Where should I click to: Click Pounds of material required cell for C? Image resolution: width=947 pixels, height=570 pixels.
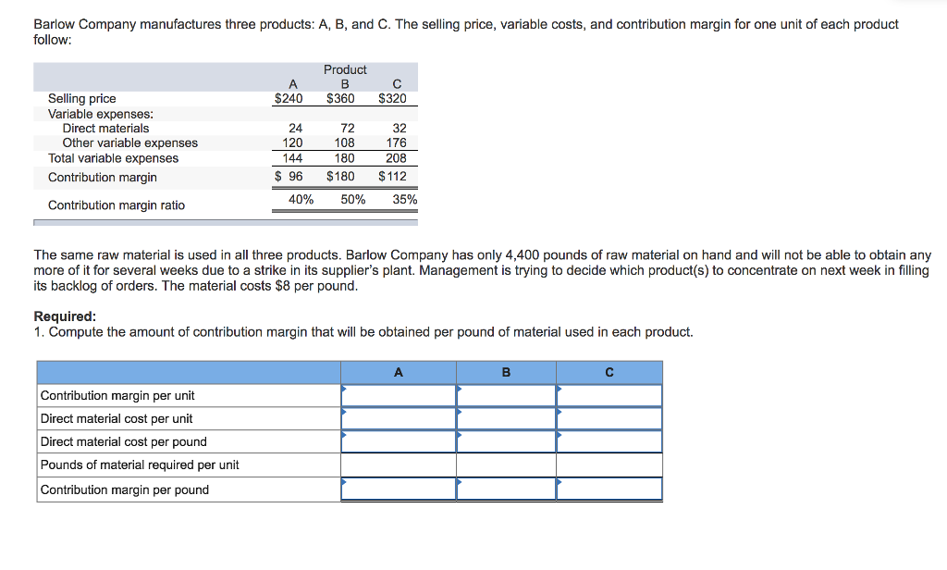pos(609,465)
